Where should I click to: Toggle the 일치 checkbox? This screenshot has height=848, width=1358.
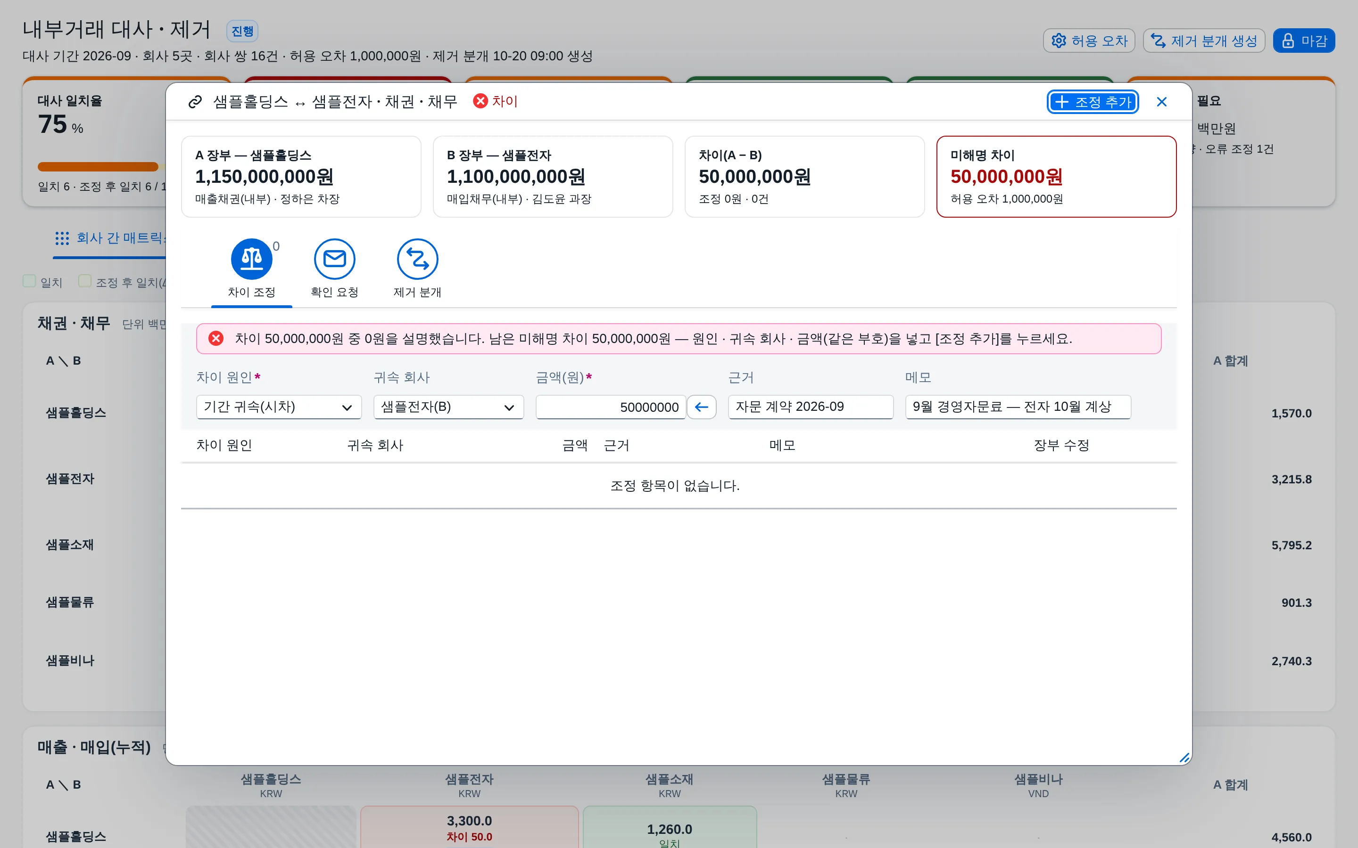pyautogui.click(x=29, y=280)
